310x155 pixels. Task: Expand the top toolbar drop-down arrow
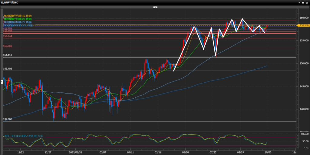point(155,7)
